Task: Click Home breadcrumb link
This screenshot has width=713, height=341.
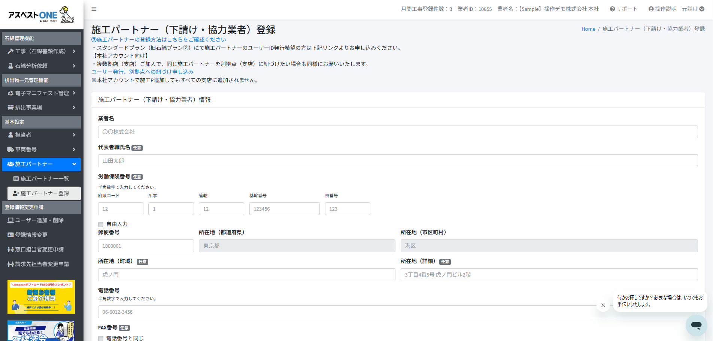Action: tap(588, 29)
